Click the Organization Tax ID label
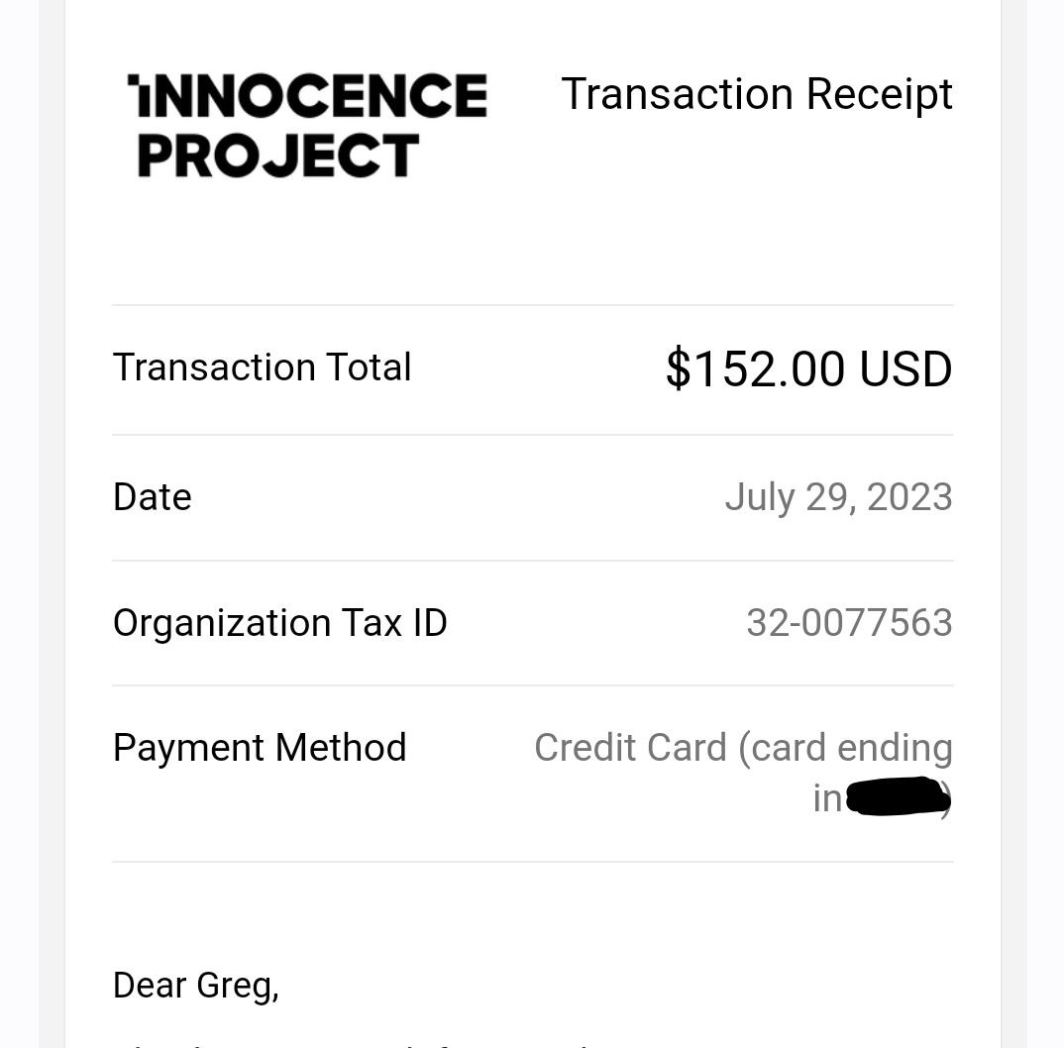The height and width of the screenshot is (1048, 1064). point(279,623)
